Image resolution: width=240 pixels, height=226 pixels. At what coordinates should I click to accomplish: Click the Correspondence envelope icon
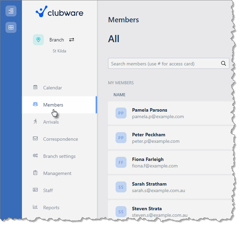pyautogui.click(x=35, y=138)
